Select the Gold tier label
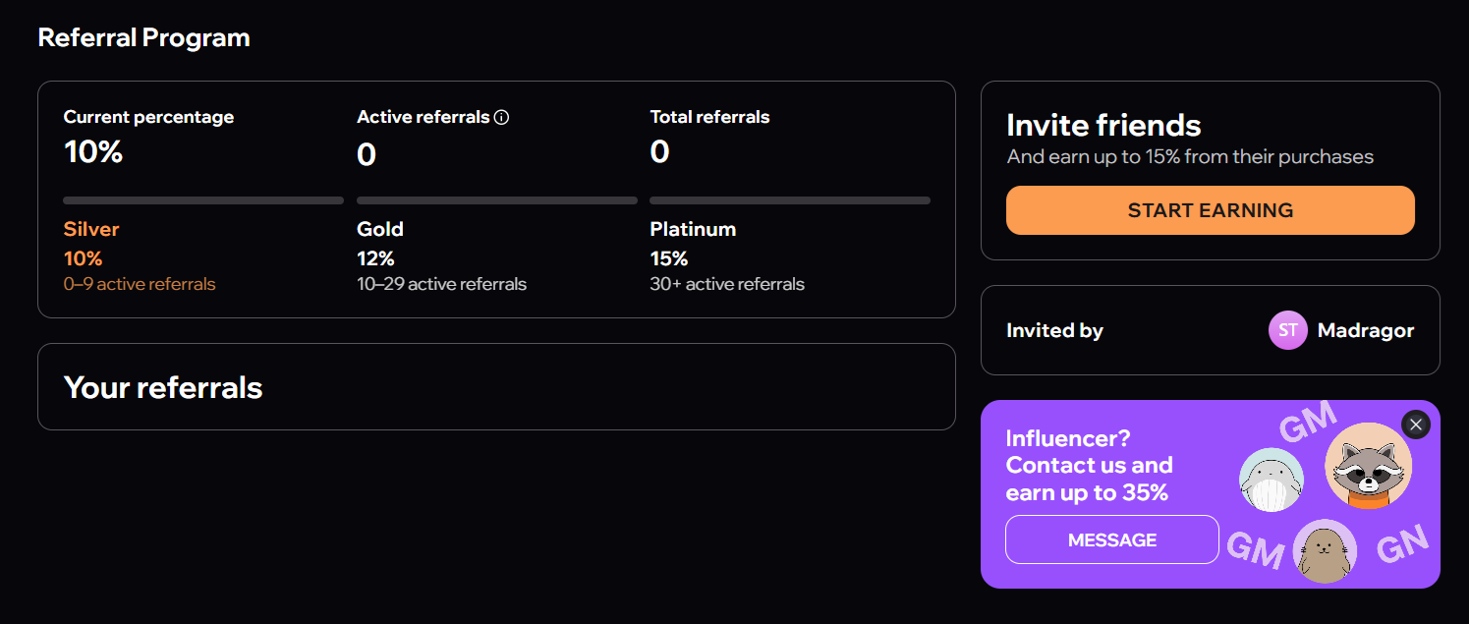 click(x=380, y=229)
